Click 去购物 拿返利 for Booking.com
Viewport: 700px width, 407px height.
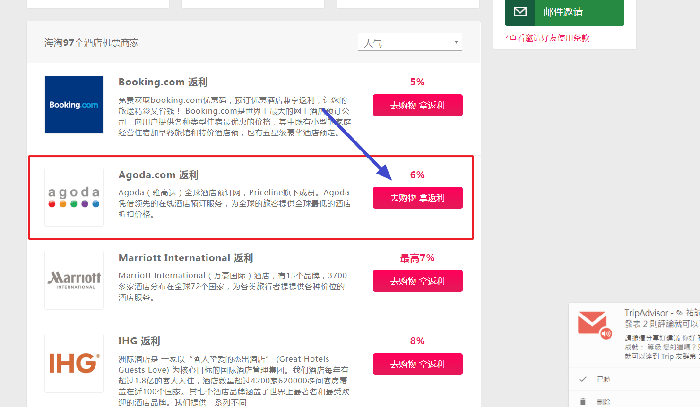pyautogui.click(x=417, y=105)
